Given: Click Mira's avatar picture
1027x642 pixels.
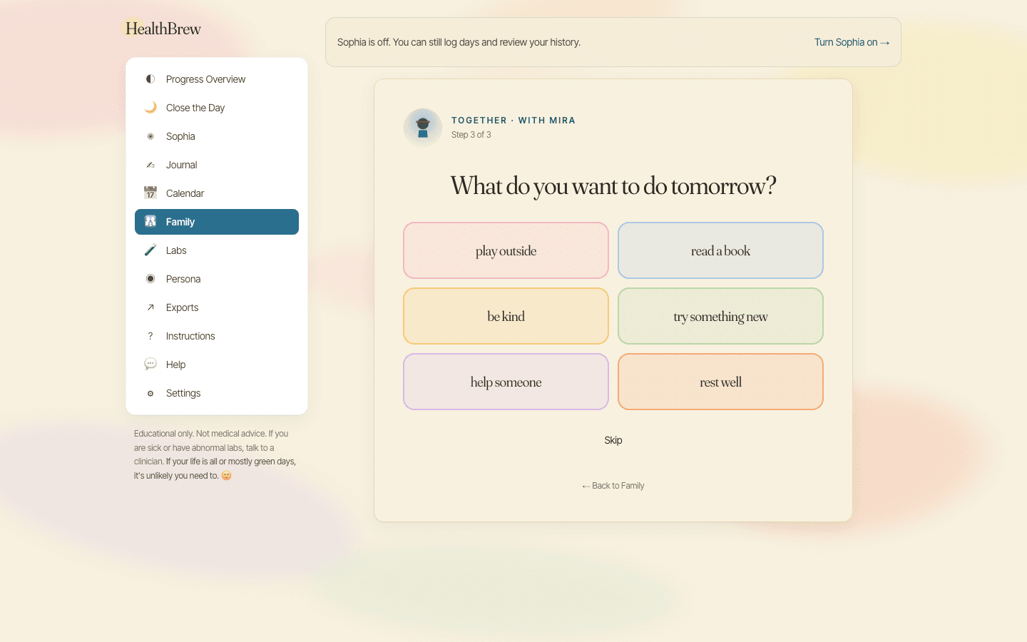Looking at the screenshot, I should point(423,128).
